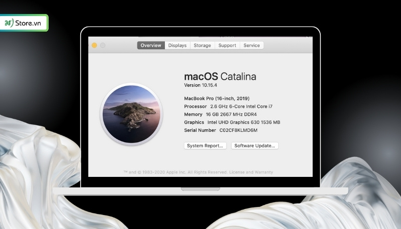401x229 pixels.
Task: Click the gray zoom window button
Action: pyautogui.click(x=103, y=45)
